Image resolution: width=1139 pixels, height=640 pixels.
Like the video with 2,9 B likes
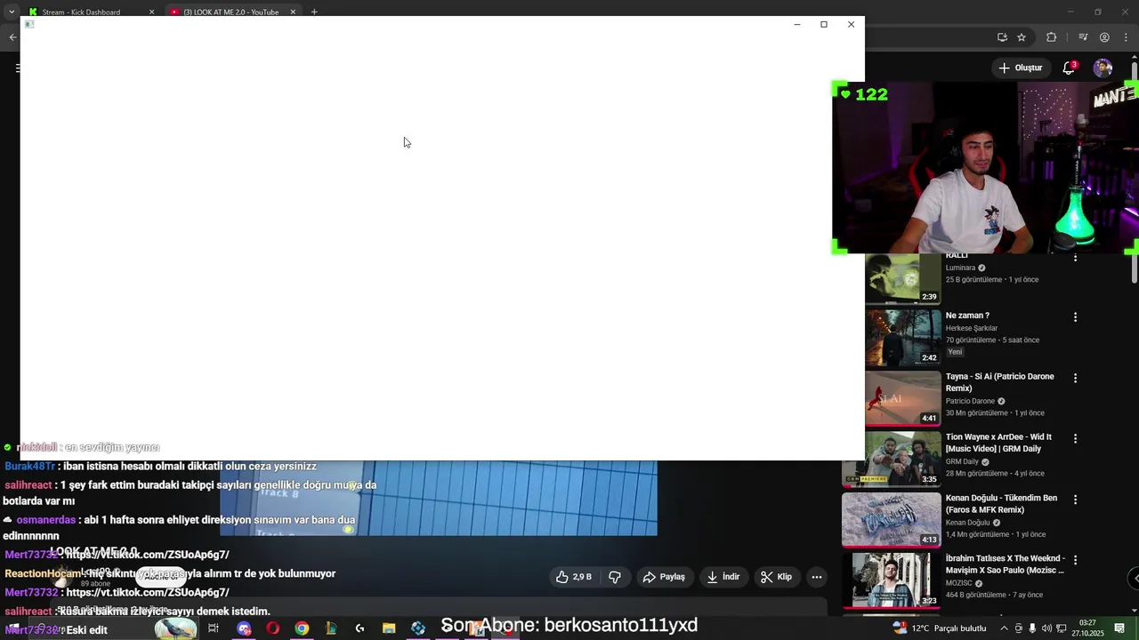coord(574,577)
